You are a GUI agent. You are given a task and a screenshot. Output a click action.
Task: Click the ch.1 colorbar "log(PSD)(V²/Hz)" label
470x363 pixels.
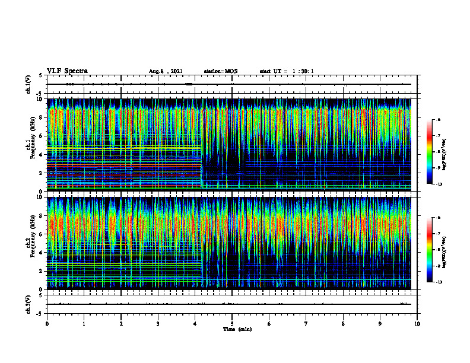(444, 155)
